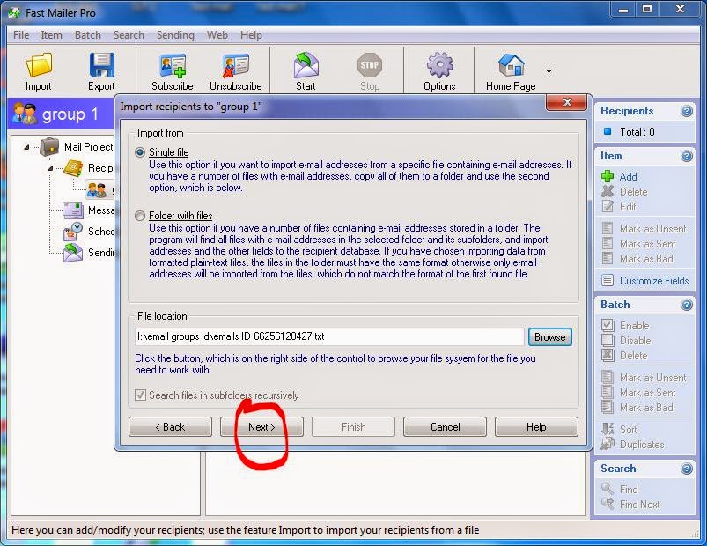Image resolution: width=707 pixels, height=546 pixels.
Task: Click the disabled Finish button
Action: point(354,426)
